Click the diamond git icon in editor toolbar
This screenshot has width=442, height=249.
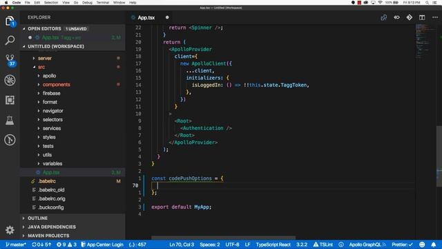click(x=410, y=17)
